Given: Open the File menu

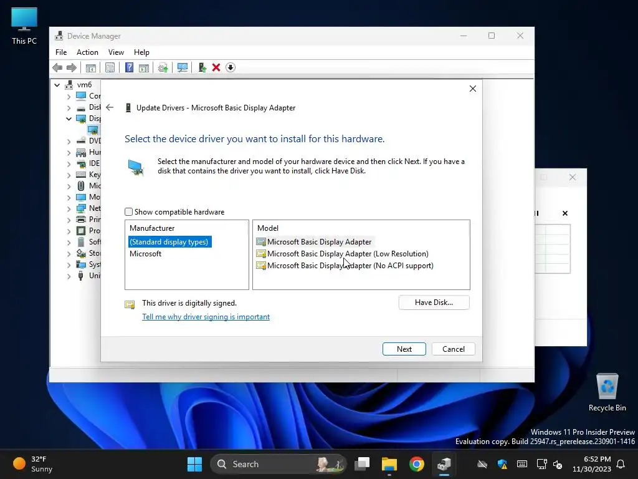Looking at the screenshot, I should (x=61, y=52).
